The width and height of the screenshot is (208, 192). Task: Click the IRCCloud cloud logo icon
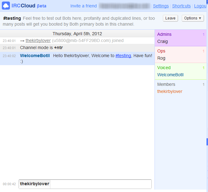click(6, 6)
